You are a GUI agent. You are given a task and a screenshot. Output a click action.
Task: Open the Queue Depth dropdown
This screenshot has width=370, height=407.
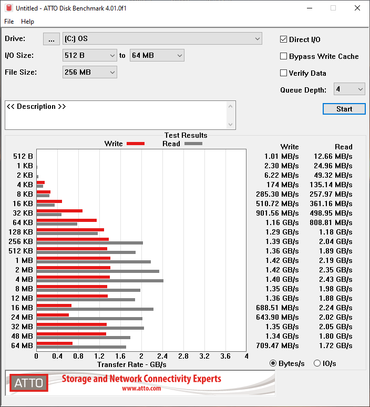point(350,89)
